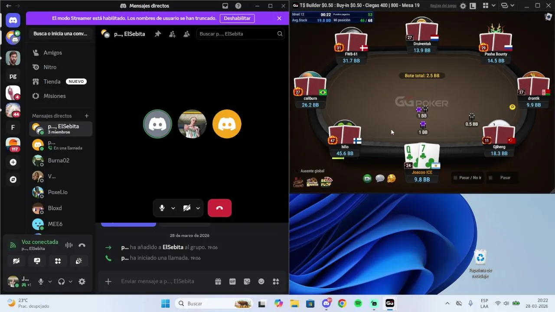
Task: Add friends to group DM icon
Action: [x=172, y=34]
